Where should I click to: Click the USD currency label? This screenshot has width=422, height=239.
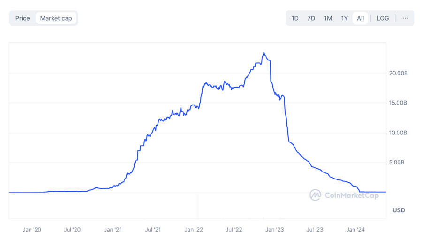[x=399, y=210]
